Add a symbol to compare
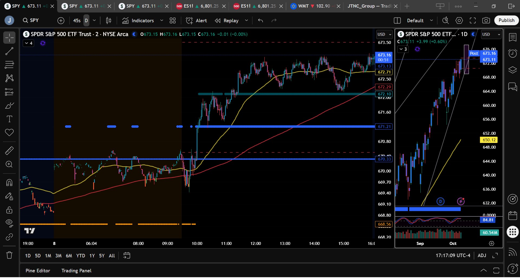520x278 pixels. pos(61,20)
